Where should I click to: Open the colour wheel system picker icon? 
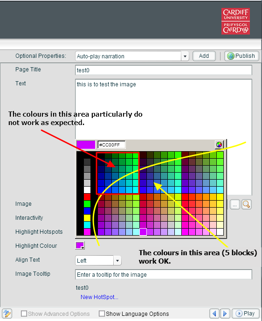(x=219, y=145)
